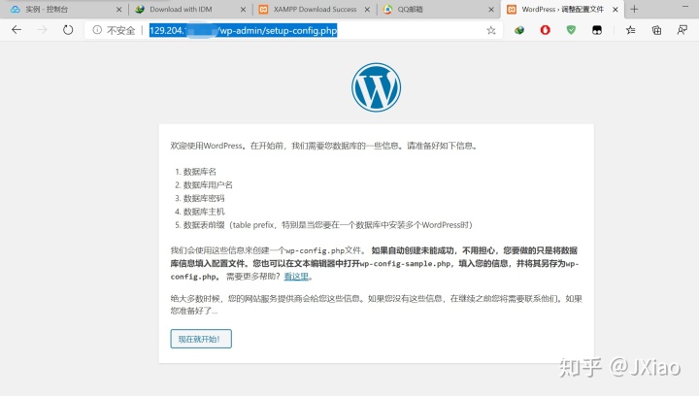699x396 pixels.
Task: Open the collections icon
Action: 656,30
